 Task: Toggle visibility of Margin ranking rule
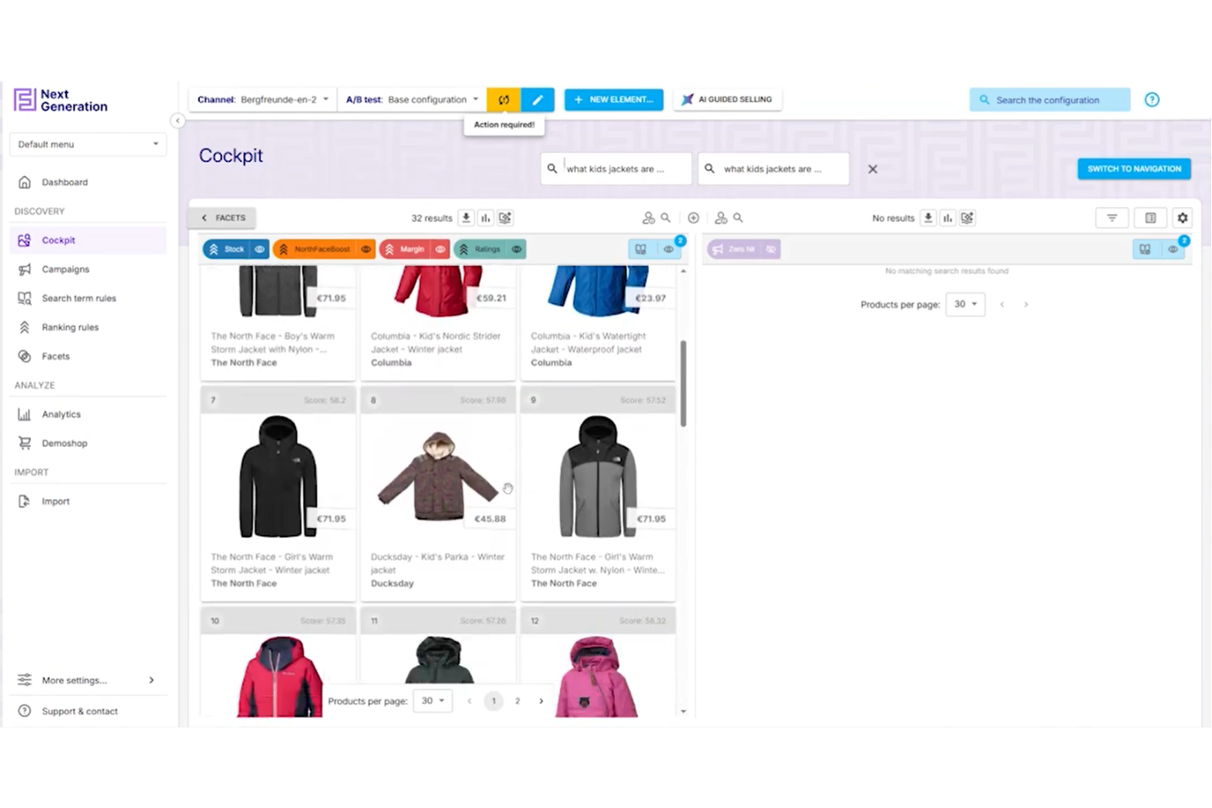(441, 250)
